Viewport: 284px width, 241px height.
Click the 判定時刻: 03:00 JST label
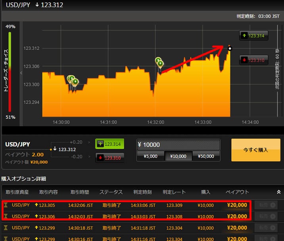258,16
